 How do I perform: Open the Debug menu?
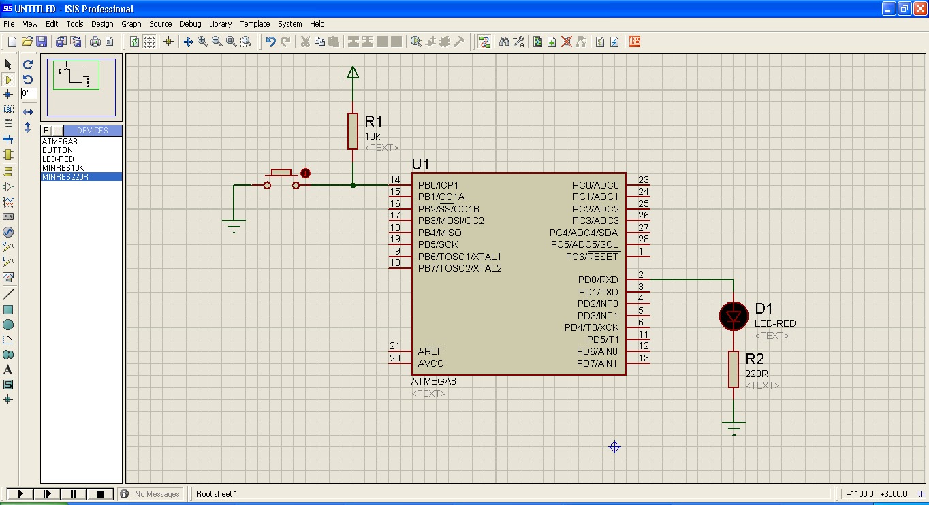click(x=190, y=24)
